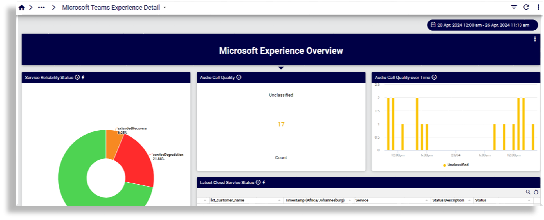
Task: Open the filter options icon
Action: [514, 7]
